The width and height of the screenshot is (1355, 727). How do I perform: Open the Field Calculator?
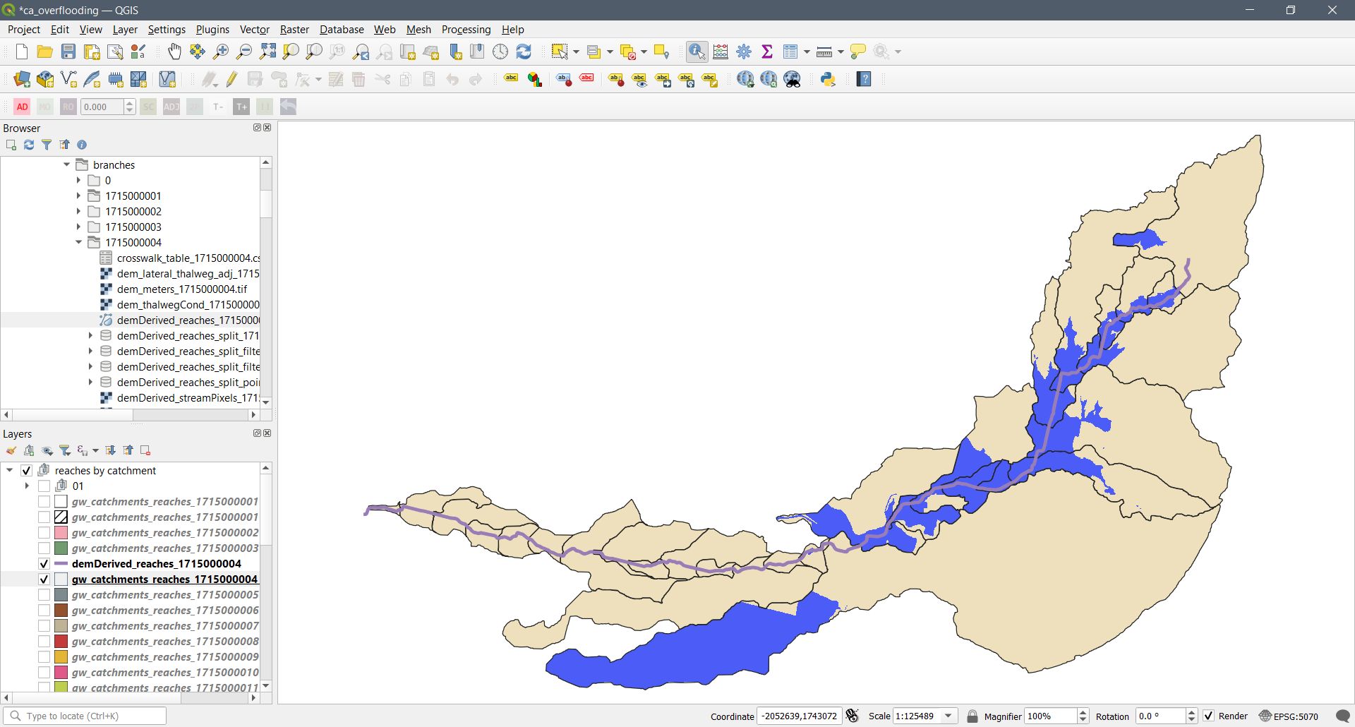click(x=721, y=52)
